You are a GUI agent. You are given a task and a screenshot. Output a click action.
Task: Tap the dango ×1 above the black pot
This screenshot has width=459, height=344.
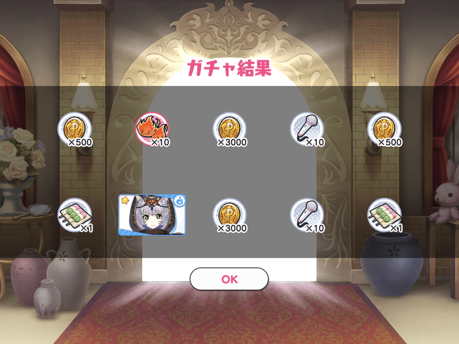pyautogui.click(x=384, y=216)
